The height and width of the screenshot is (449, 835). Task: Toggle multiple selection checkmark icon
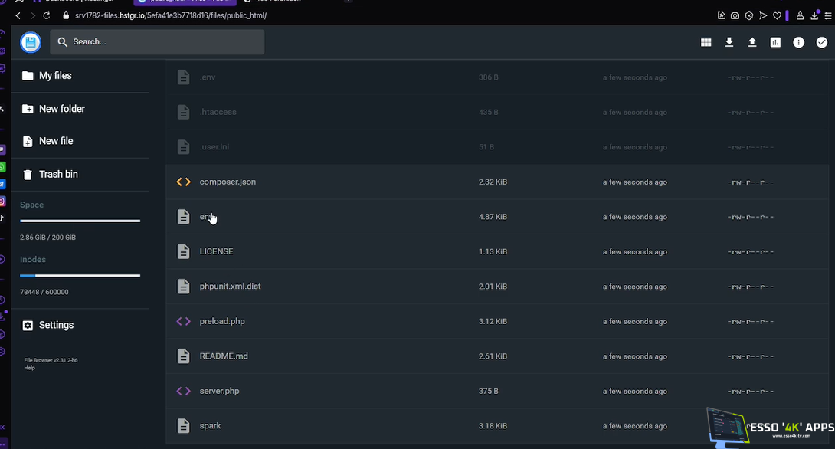pyautogui.click(x=821, y=42)
